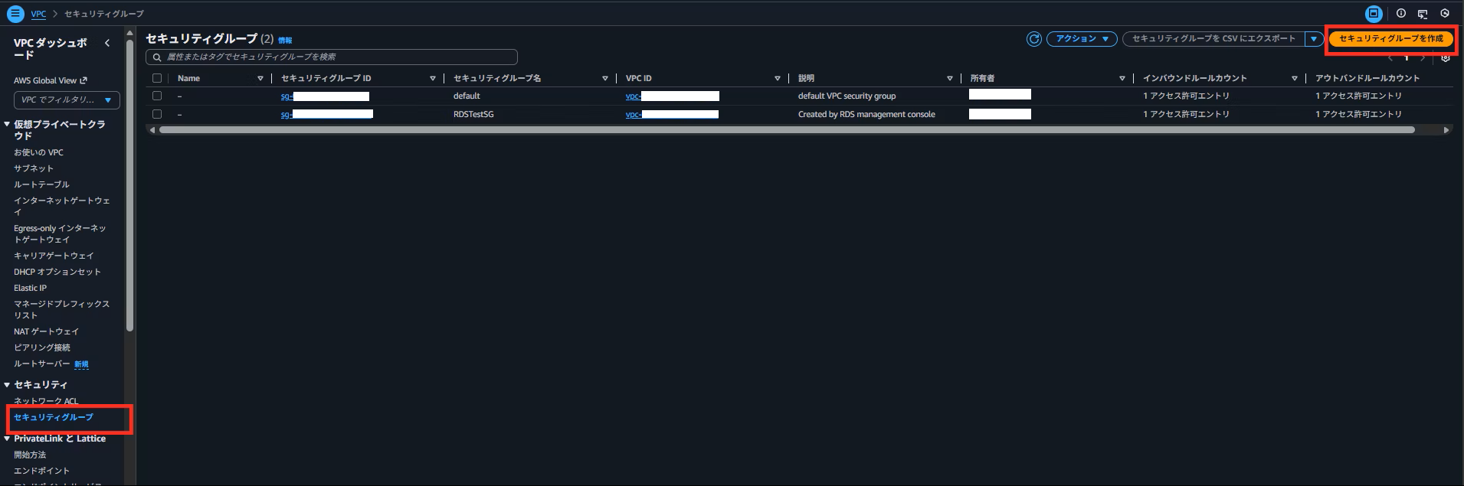Open the 情報 link beside the heading
Screen dimensions: 1464x486
[x=285, y=41]
